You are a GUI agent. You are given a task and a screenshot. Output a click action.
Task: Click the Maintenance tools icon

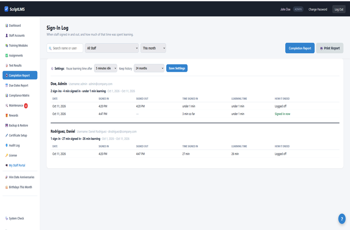pyautogui.click(x=7, y=105)
